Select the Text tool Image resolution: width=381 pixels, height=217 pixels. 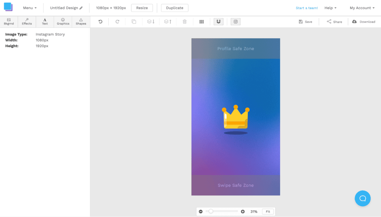tap(45, 22)
